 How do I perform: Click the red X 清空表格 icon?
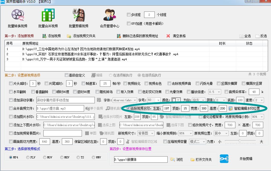(168, 36)
